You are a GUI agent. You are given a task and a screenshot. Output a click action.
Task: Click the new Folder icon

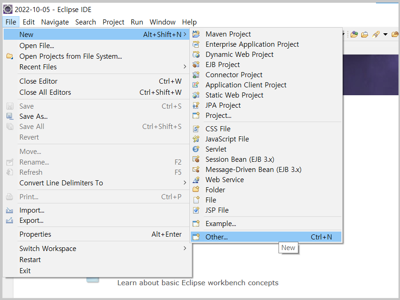(196, 190)
